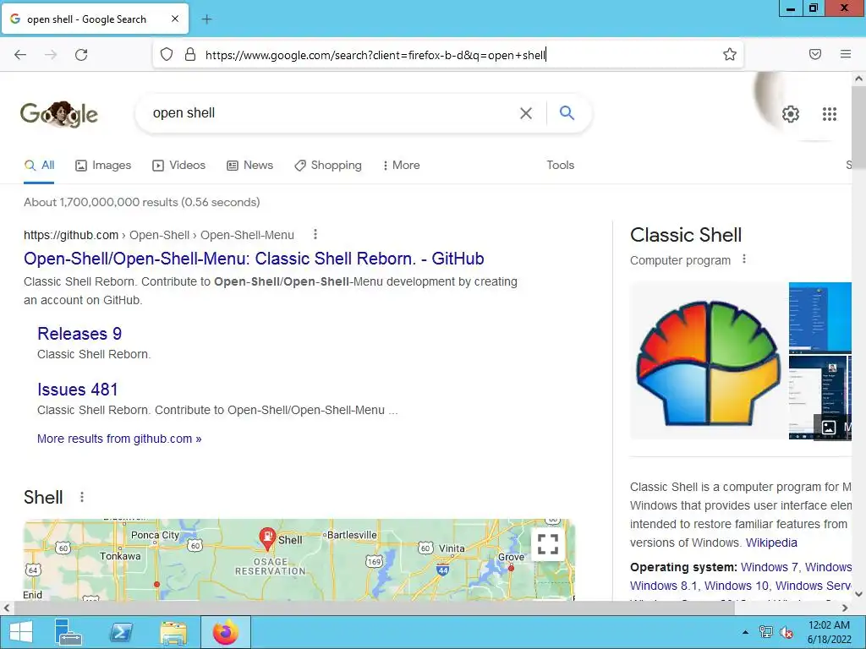866x649 pixels.
Task: Open the Open-Shell-Menu GitHub result title
Action: [x=254, y=259]
